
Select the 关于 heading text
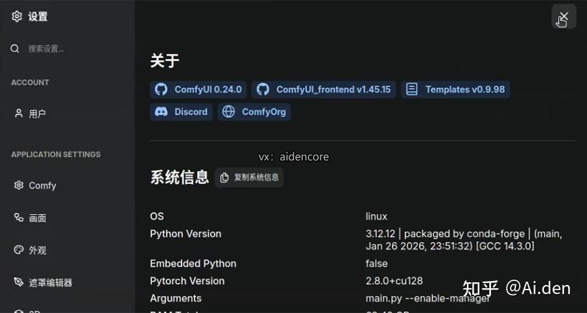click(165, 61)
